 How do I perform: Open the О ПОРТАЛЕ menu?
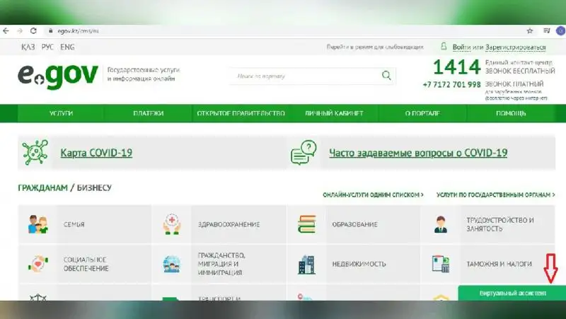[x=422, y=113]
